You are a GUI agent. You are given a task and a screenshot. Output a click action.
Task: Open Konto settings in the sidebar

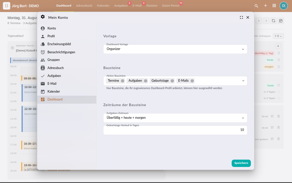(x=67, y=28)
